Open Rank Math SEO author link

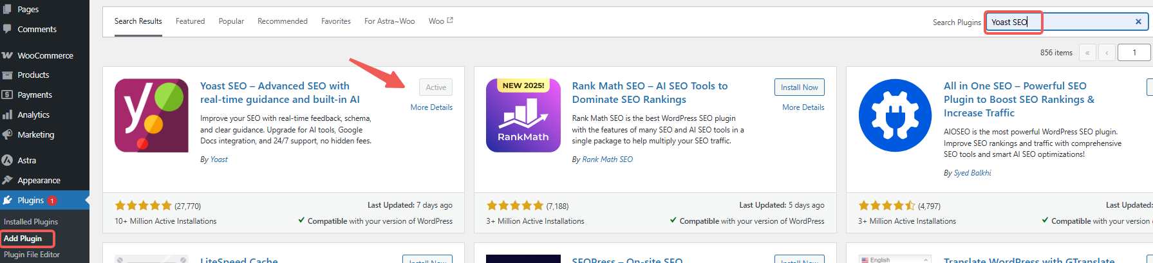(x=607, y=159)
